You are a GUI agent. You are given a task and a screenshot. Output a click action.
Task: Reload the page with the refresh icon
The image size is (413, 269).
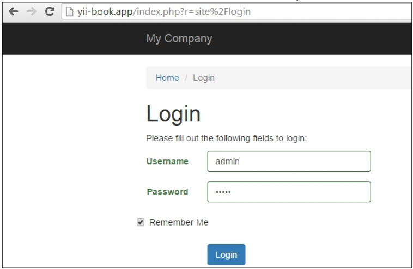50,11
